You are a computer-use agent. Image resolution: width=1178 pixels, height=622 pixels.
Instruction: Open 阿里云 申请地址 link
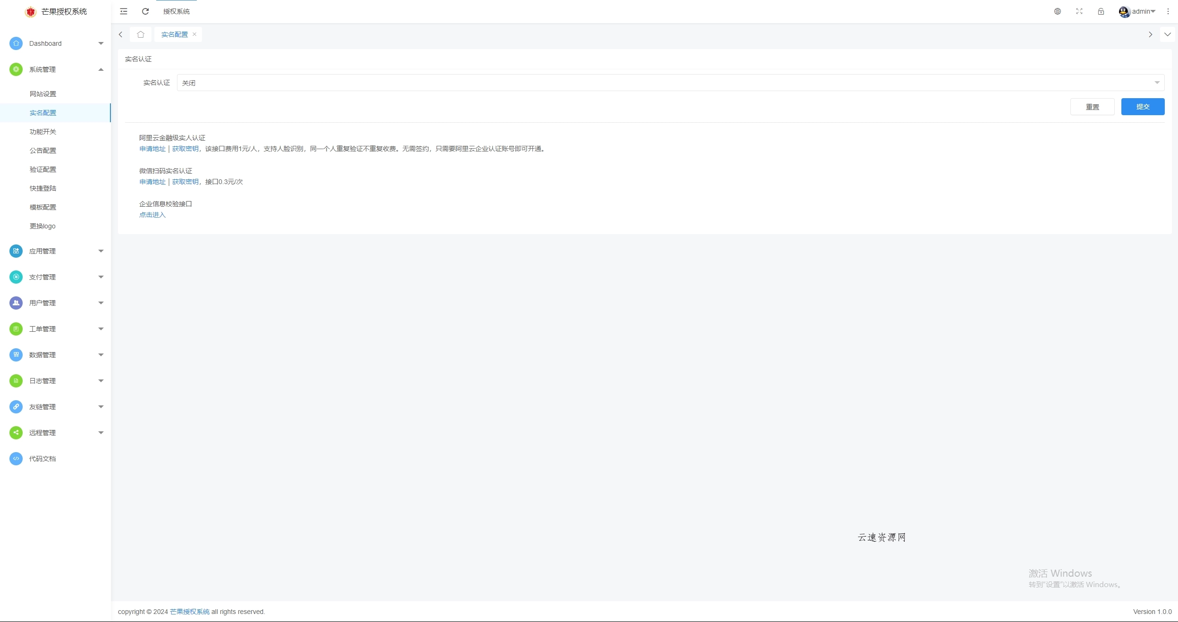pyautogui.click(x=152, y=148)
